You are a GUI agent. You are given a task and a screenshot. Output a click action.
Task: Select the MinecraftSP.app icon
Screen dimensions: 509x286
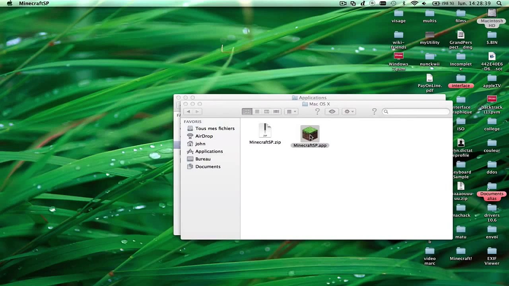tap(310, 134)
